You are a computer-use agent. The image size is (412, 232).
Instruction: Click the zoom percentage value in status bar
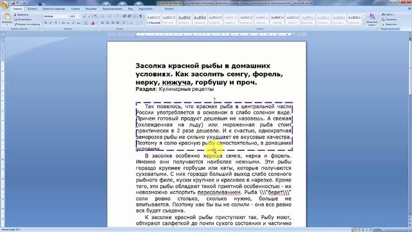[377, 230]
